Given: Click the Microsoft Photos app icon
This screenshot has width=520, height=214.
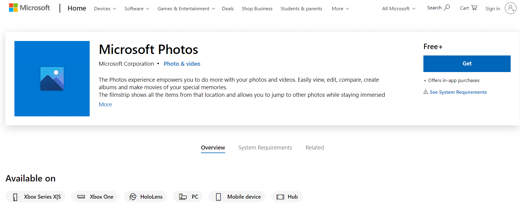Looking at the screenshot, I should pyautogui.click(x=52, y=79).
